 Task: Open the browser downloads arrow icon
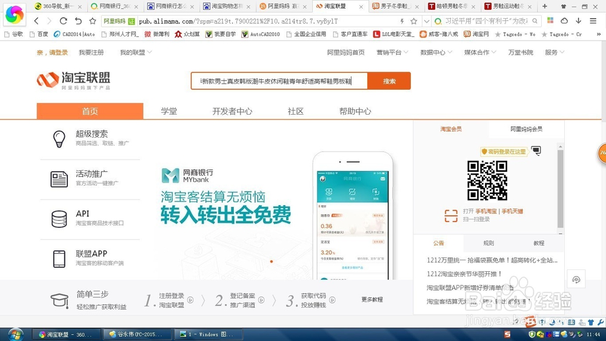578,21
